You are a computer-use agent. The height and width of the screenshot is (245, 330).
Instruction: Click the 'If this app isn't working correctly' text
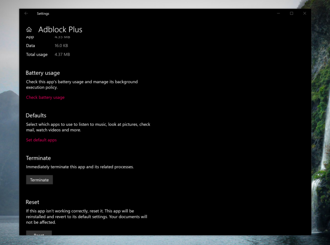pos(87,217)
